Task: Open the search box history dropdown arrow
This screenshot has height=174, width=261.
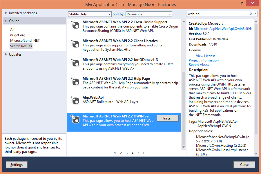Action: point(255,14)
